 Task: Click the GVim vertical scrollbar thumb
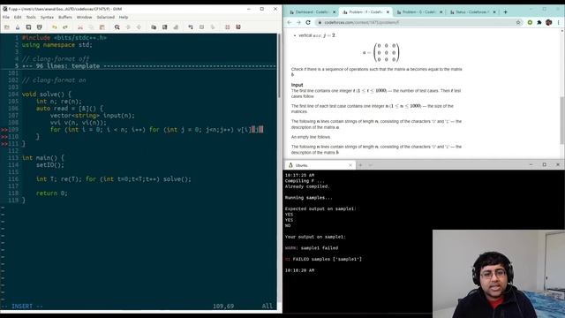point(279,65)
